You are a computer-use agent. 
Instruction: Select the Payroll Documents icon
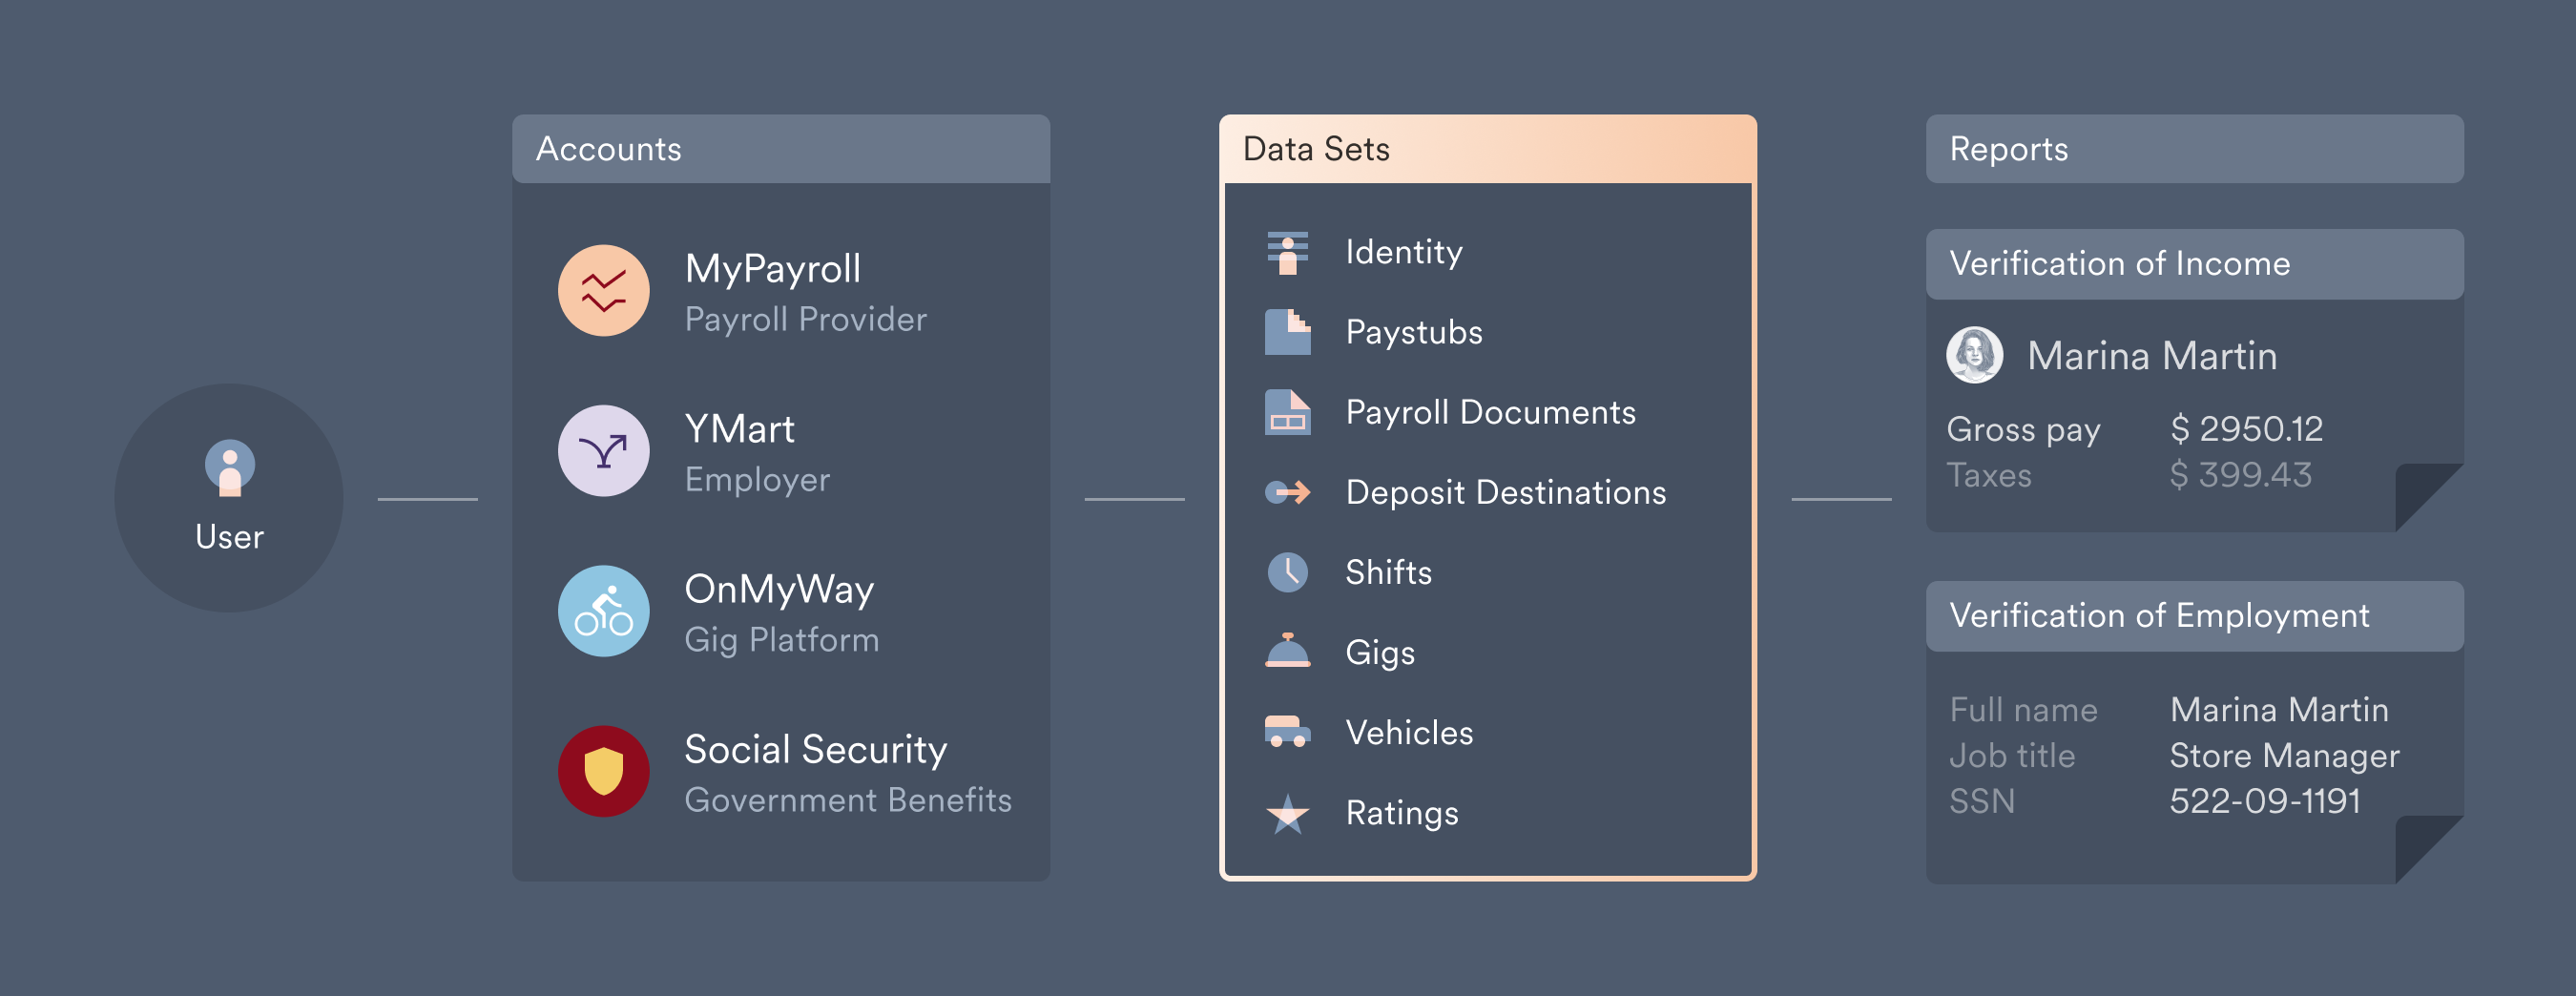[1286, 412]
